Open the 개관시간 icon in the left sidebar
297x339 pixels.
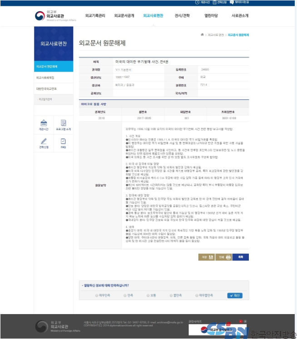pyautogui.click(x=44, y=125)
